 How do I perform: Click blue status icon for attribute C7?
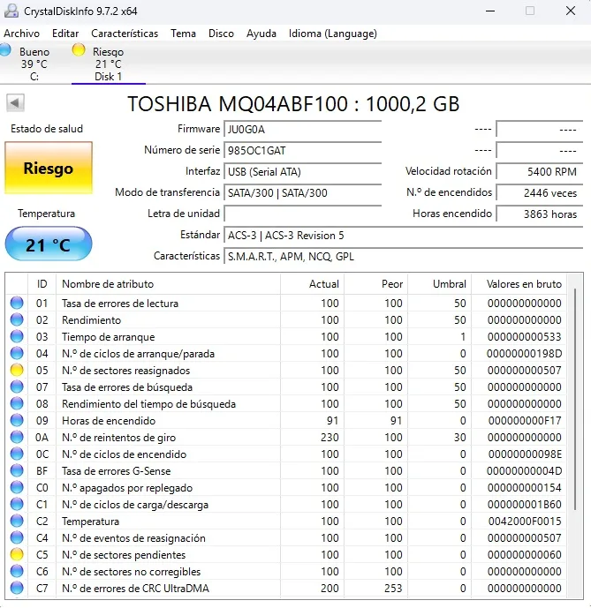(x=17, y=588)
